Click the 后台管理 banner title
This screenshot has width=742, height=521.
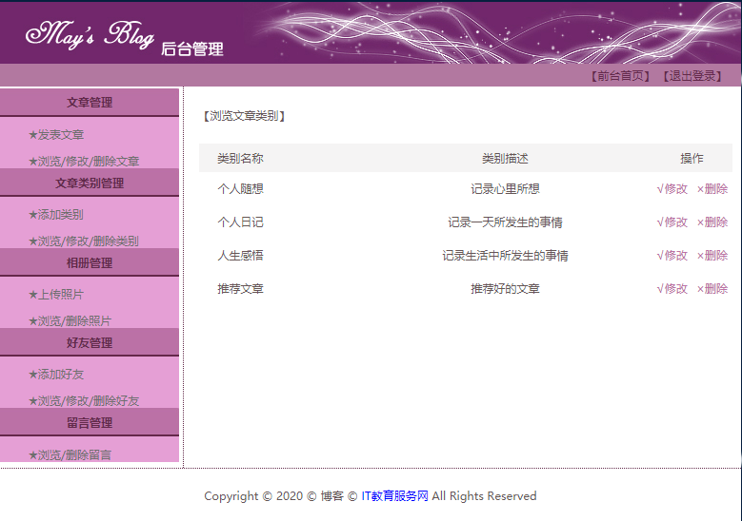(192, 49)
